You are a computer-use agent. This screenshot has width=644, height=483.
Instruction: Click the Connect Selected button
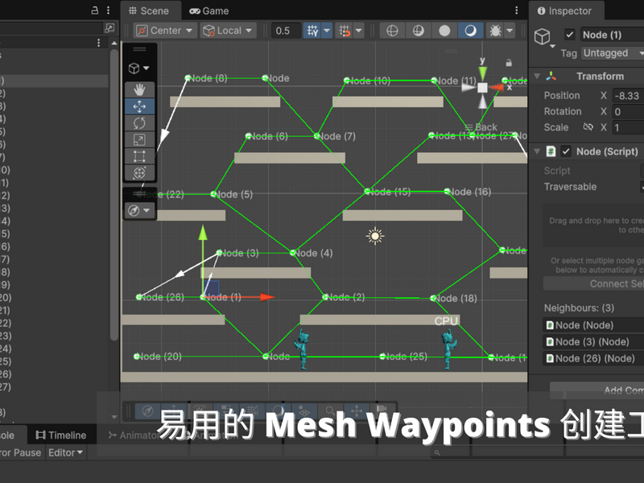coord(593,284)
